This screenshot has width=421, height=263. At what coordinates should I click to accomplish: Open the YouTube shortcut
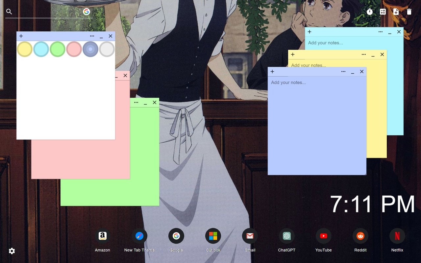[x=323, y=236]
